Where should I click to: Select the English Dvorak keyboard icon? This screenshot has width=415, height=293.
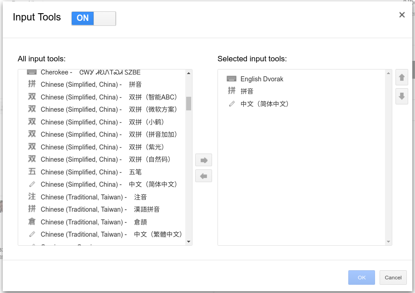click(x=232, y=79)
